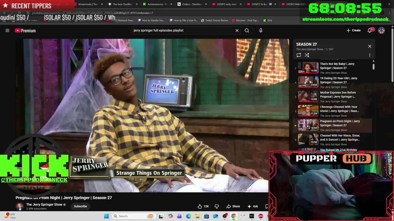
Task: Subscribe to The Jerry Springer Show
Action: (80, 206)
